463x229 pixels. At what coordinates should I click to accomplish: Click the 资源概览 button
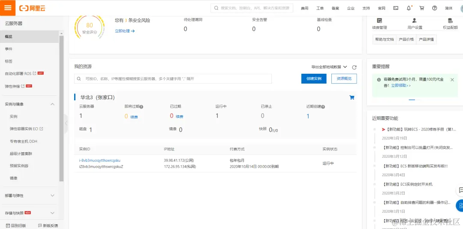point(344,78)
